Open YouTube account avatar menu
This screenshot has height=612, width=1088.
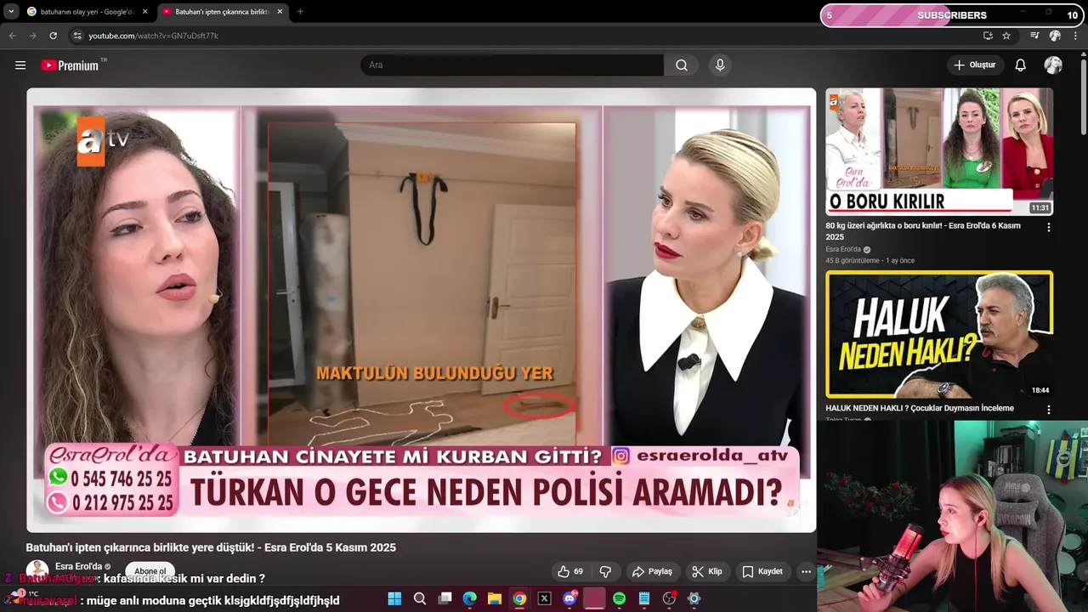click(x=1053, y=65)
